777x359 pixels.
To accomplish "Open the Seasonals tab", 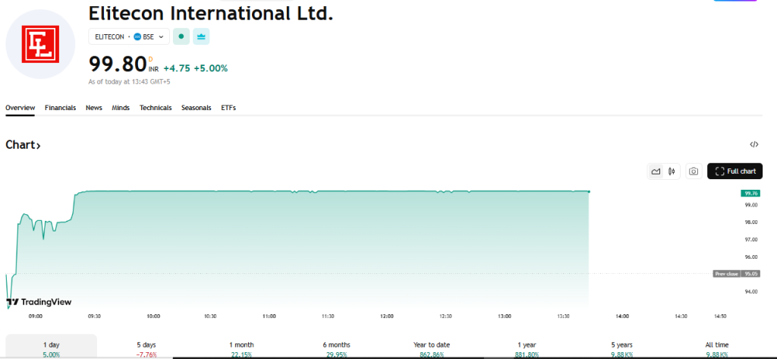I will pyautogui.click(x=197, y=108).
